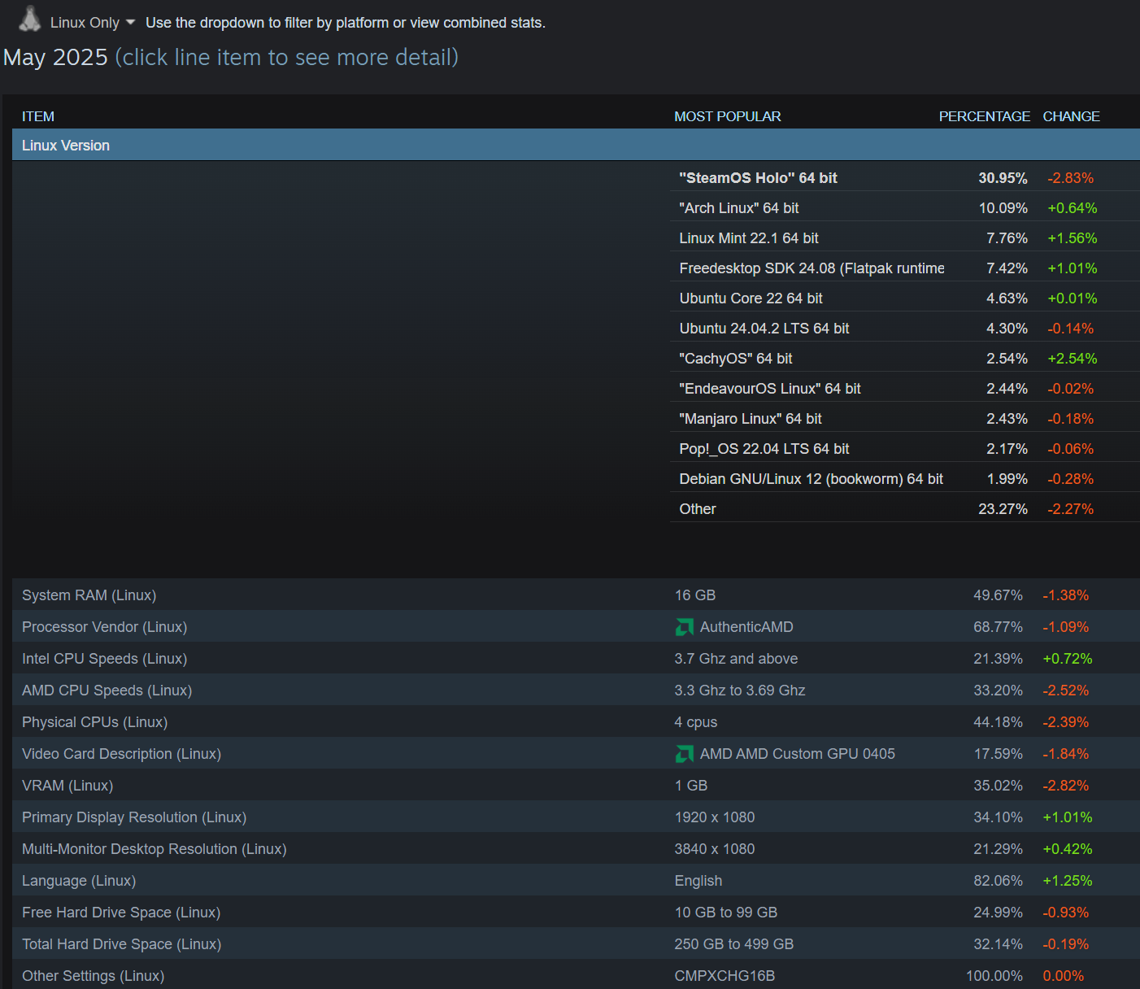1140x989 pixels.
Task: Select the "EndeavourOS Linux" 64 bit entry
Action: [x=905, y=388]
